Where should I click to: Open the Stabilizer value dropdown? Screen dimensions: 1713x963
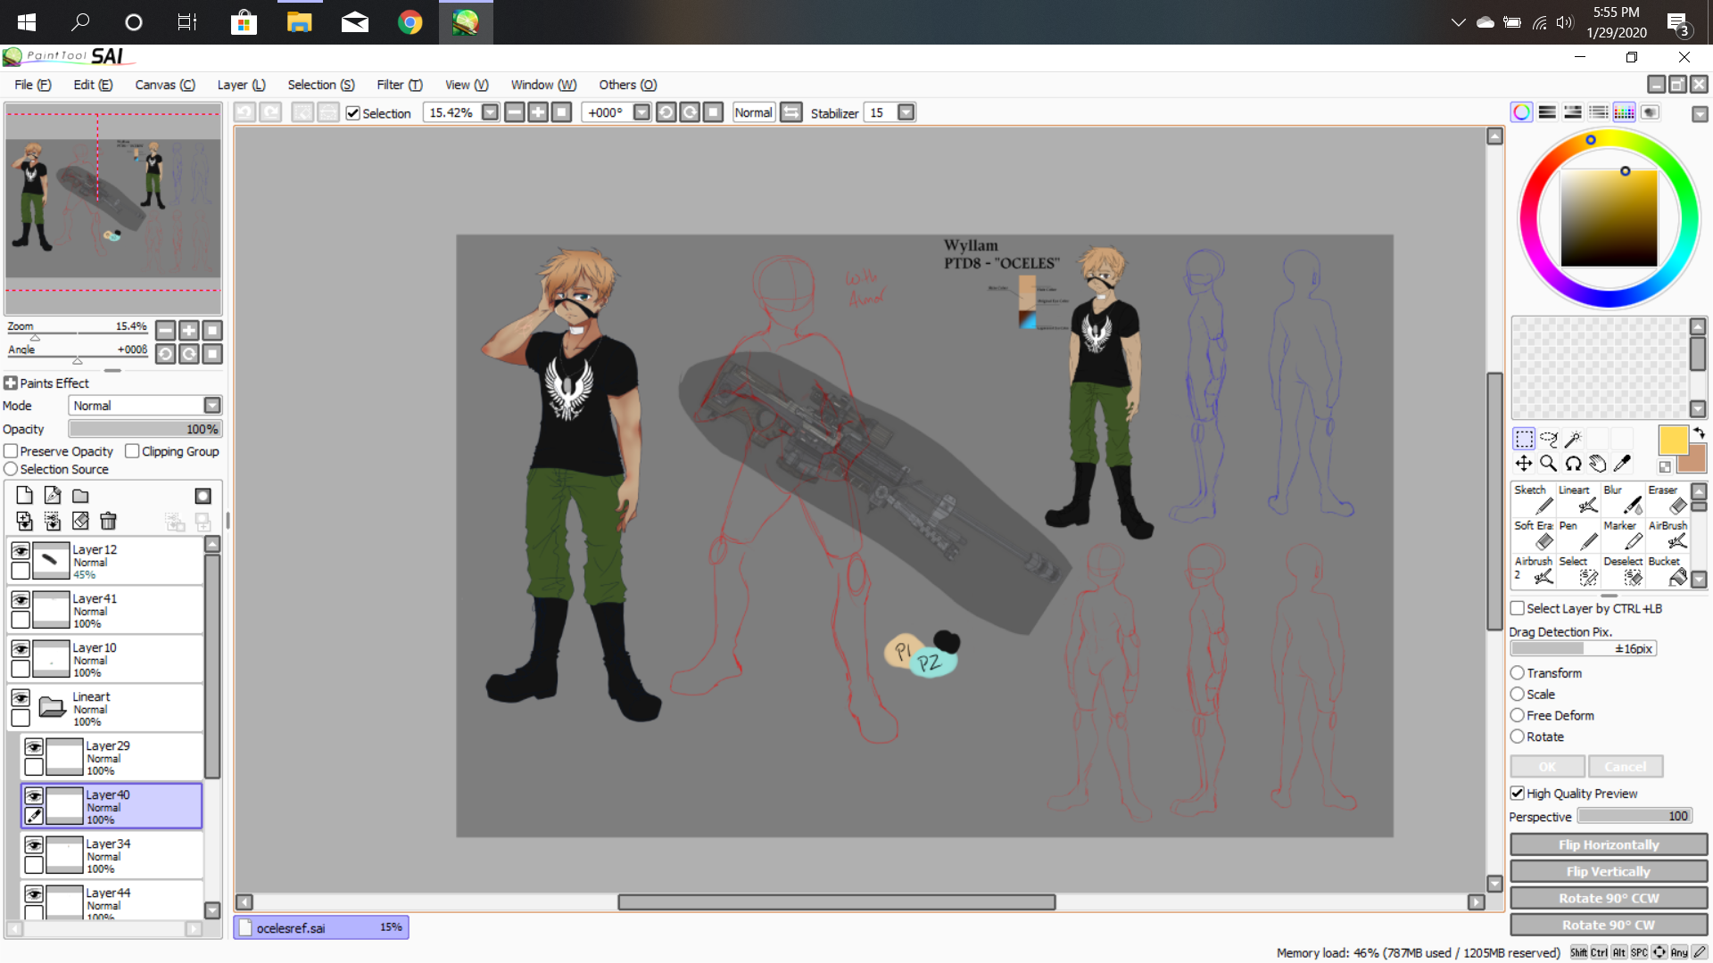[x=906, y=112]
